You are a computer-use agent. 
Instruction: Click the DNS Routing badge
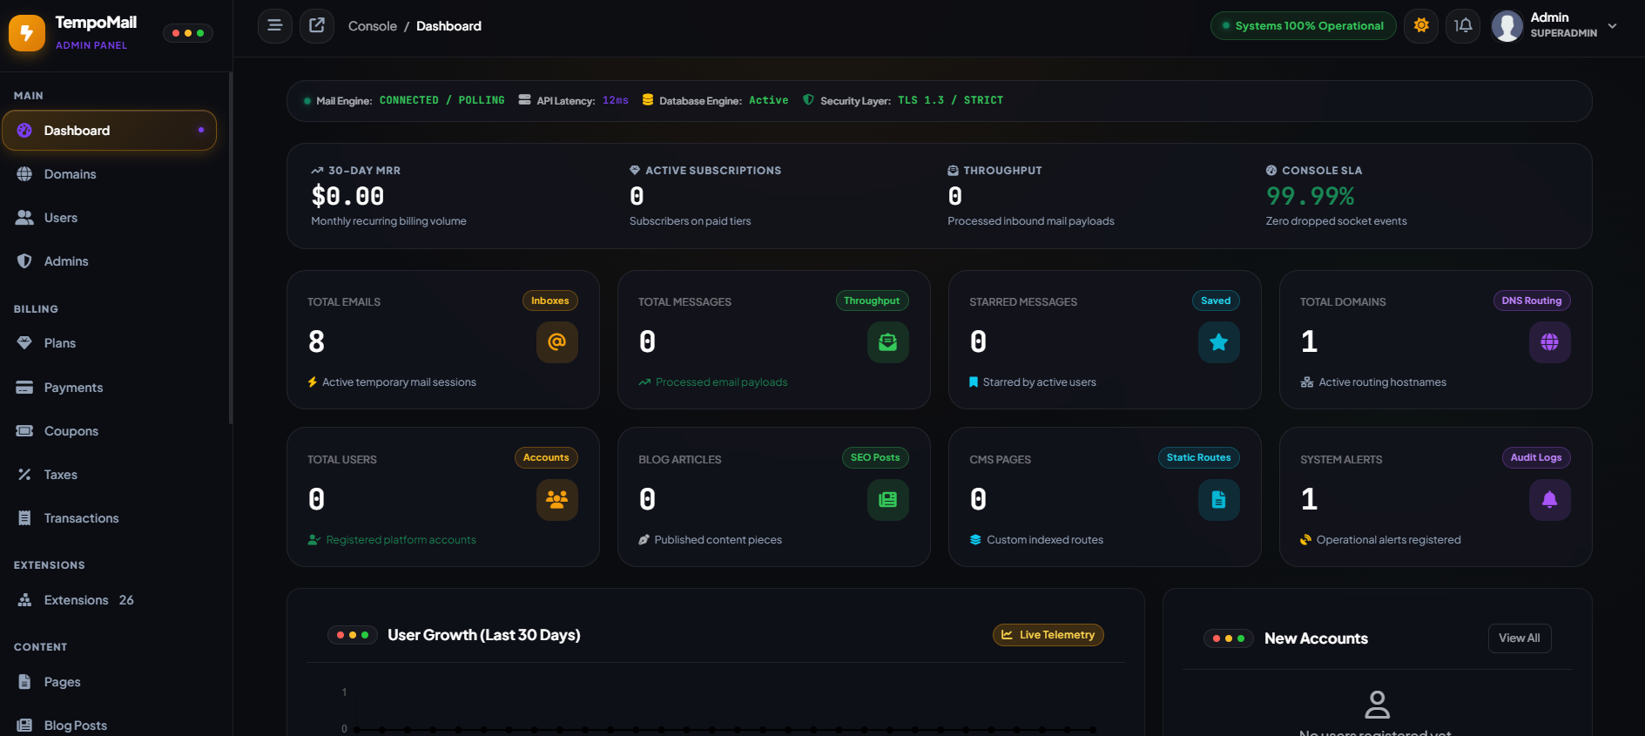click(x=1532, y=300)
